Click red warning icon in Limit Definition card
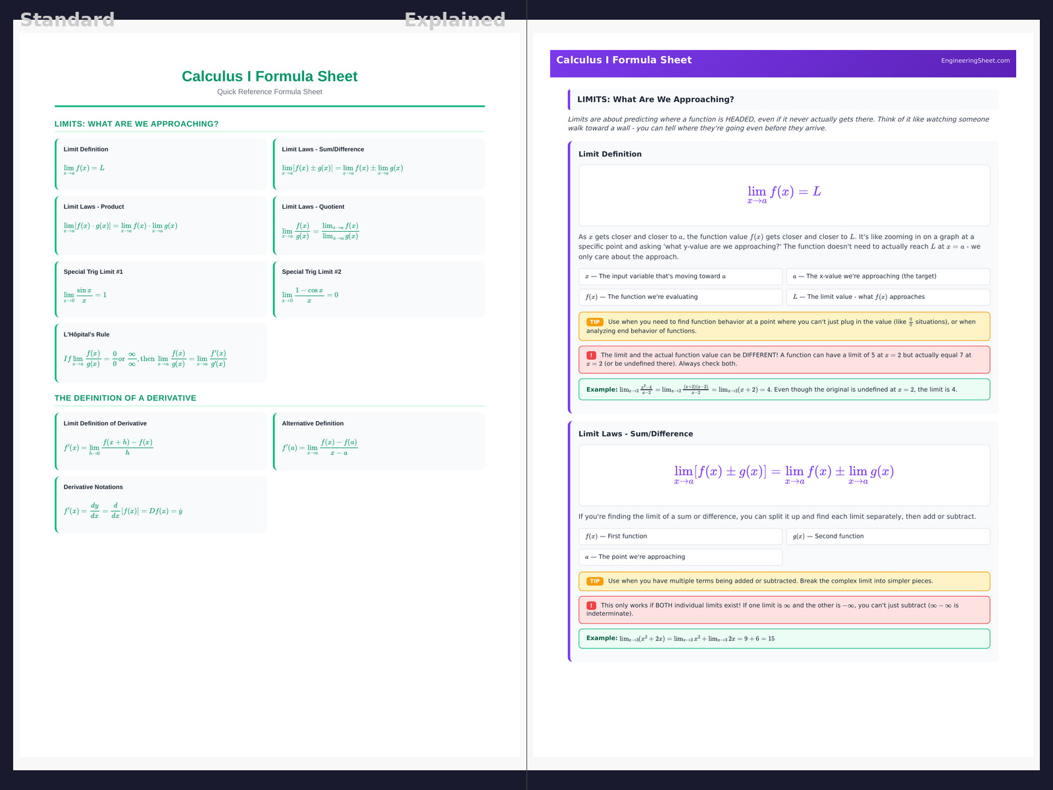Image resolution: width=1053 pixels, height=790 pixels. [591, 355]
